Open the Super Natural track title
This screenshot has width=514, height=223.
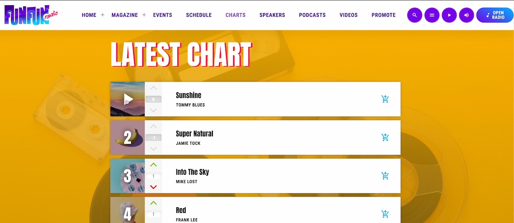(x=194, y=134)
